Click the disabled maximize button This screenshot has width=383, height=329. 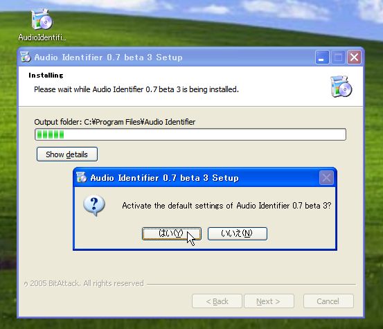[x=338, y=57]
